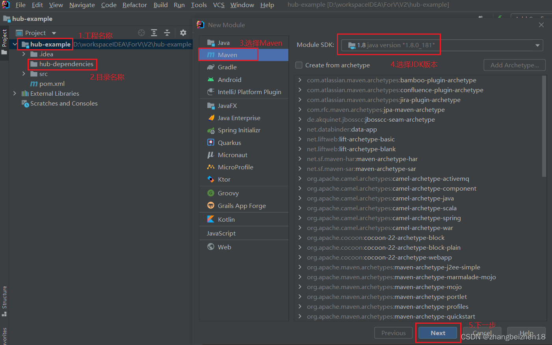The height and width of the screenshot is (345, 552).
Task: Open the Structure tool window tab
Action: tap(4, 301)
